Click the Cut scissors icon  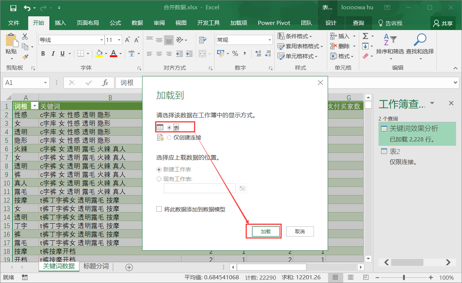(x=25, y=36)
